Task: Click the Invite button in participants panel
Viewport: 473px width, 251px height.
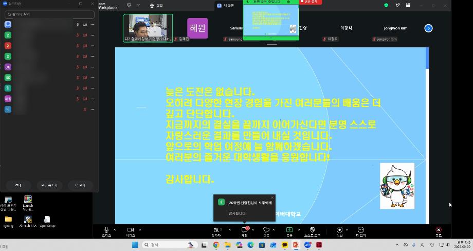Action: click(x=19, y=185)
